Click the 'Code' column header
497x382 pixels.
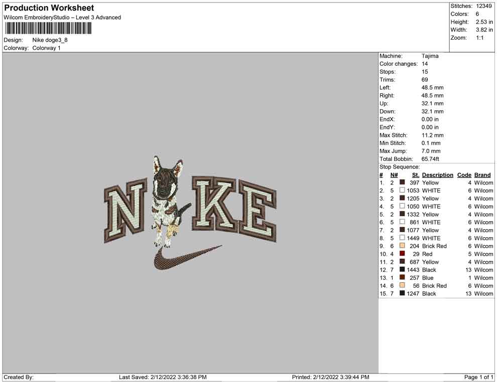(464, 175)
